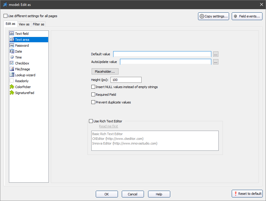Check the Required Field option
266x201 pixels.
coord(93,95)
